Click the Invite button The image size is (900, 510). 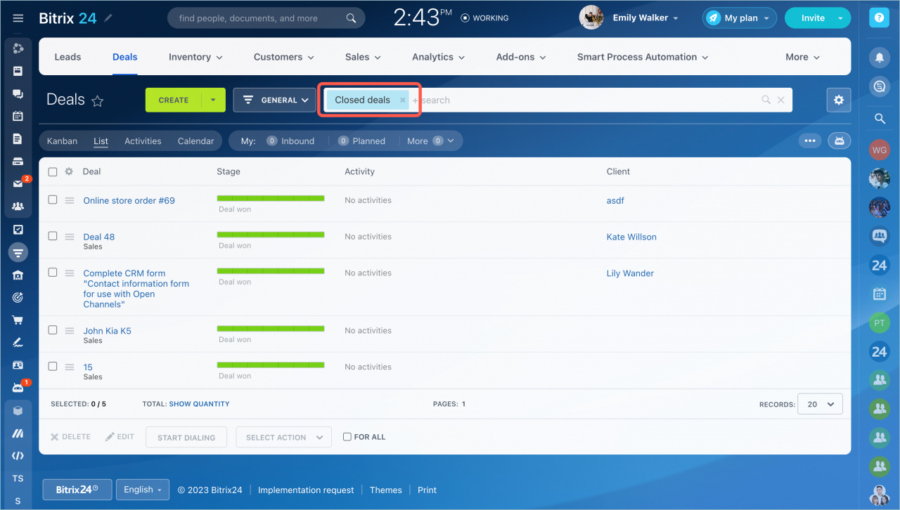tap(813, 18)
